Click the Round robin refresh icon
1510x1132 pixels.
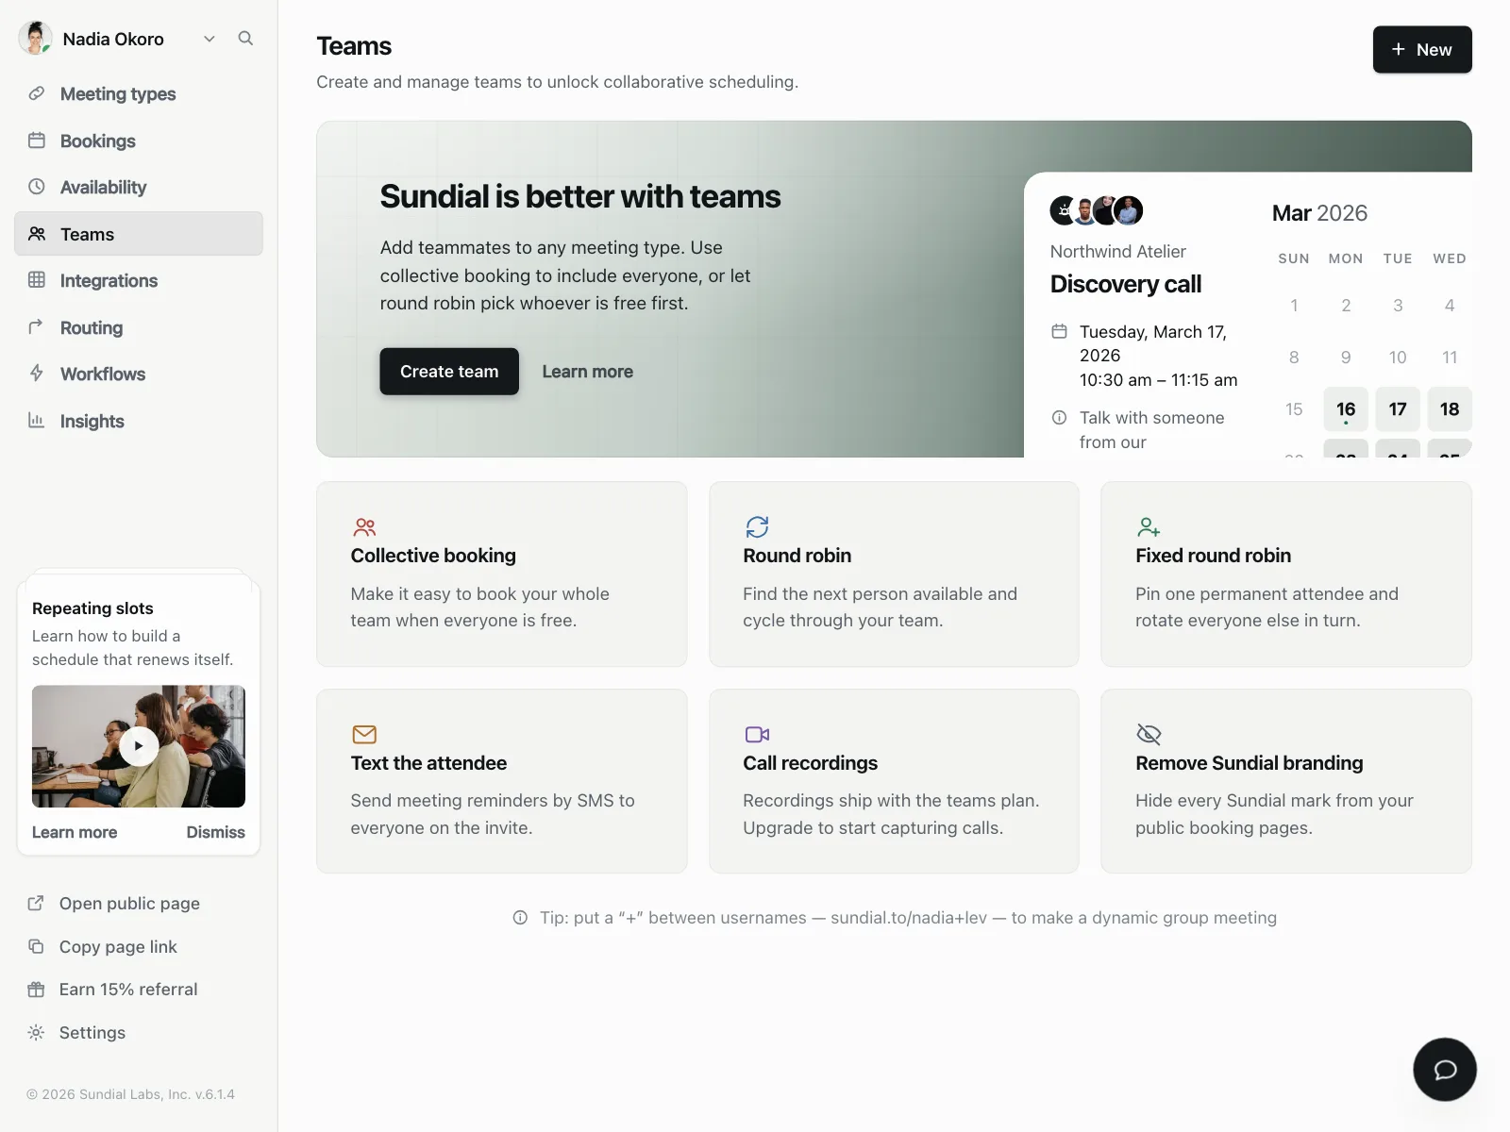757,526
